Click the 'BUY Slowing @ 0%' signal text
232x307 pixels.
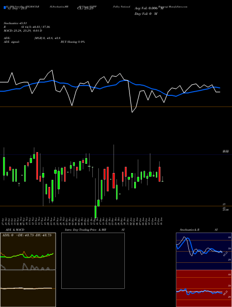point(73,42)
